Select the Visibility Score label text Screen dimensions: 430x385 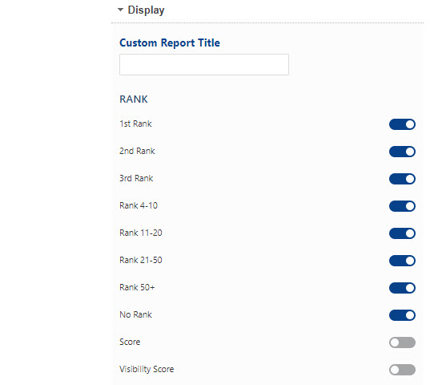147,369
